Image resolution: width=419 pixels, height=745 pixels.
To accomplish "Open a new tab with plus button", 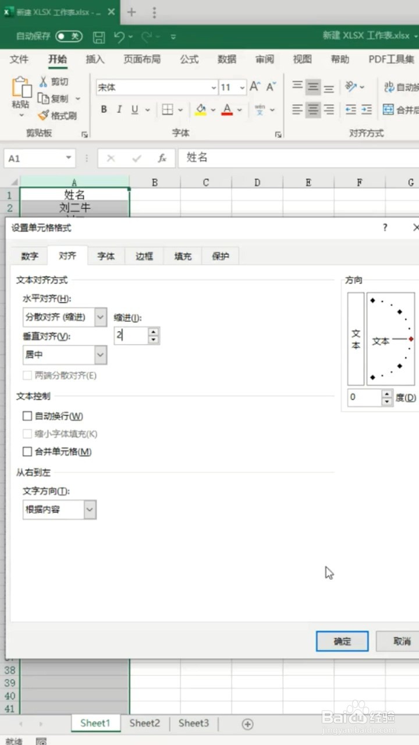I will (x=132, y=12).
